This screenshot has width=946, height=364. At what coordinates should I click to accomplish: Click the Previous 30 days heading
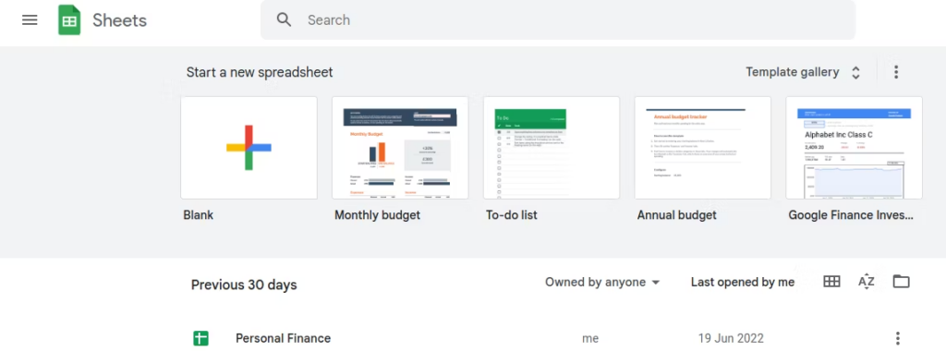pyautogui.click(x=244, y=285)
